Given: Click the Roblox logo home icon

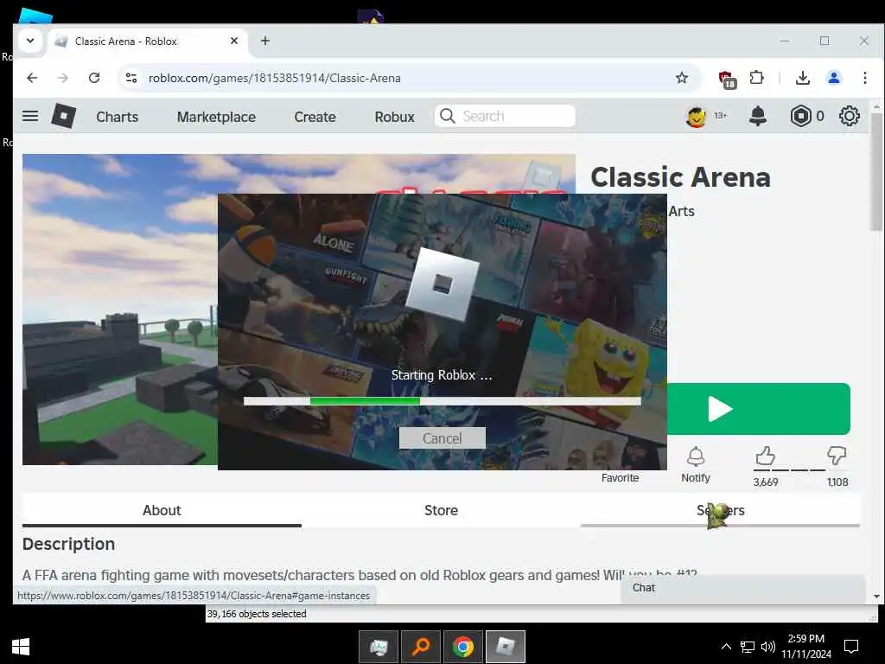Looking at the screenshot, I should coord(64,117).
